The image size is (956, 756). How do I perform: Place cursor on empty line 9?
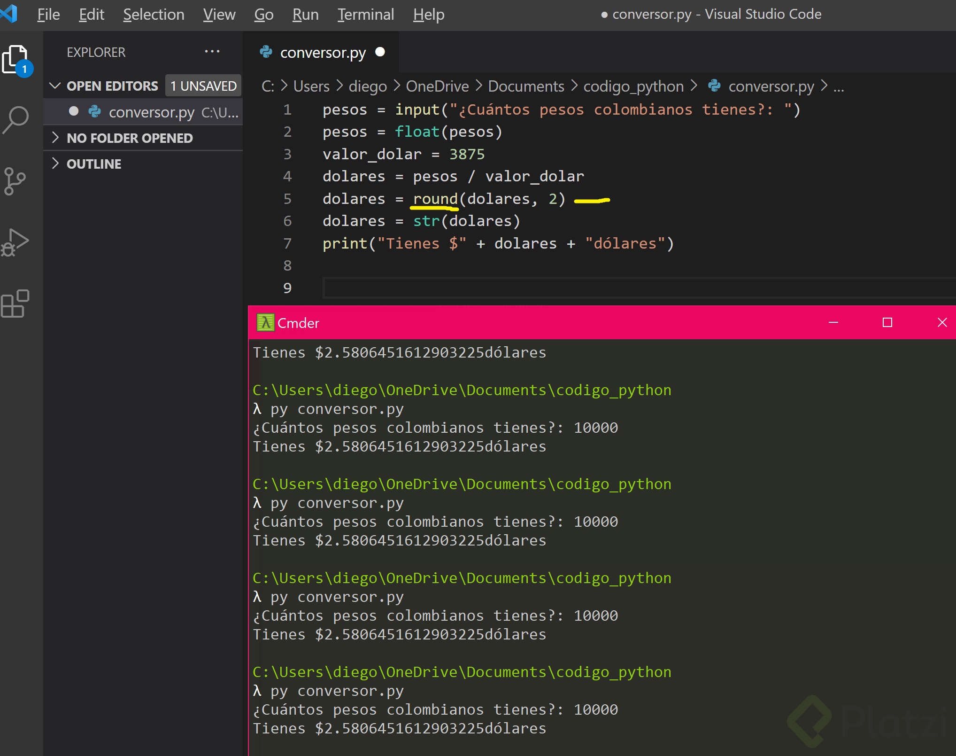639,288
